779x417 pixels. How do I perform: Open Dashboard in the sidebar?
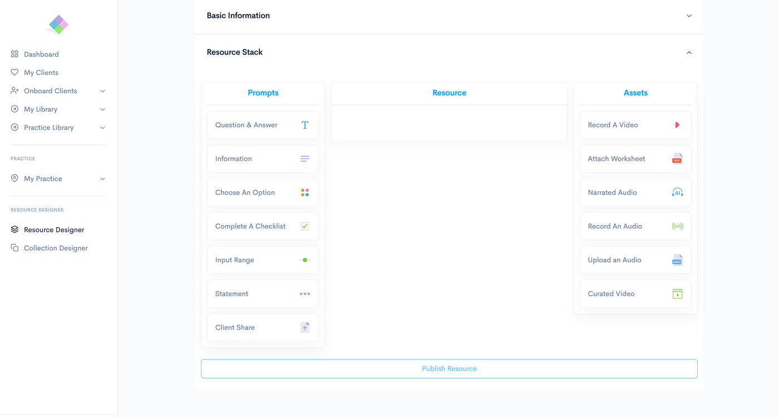(x=41, y=54)
